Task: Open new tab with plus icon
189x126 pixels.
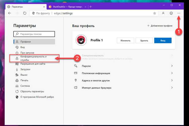Action: click(x=90, y=7)
